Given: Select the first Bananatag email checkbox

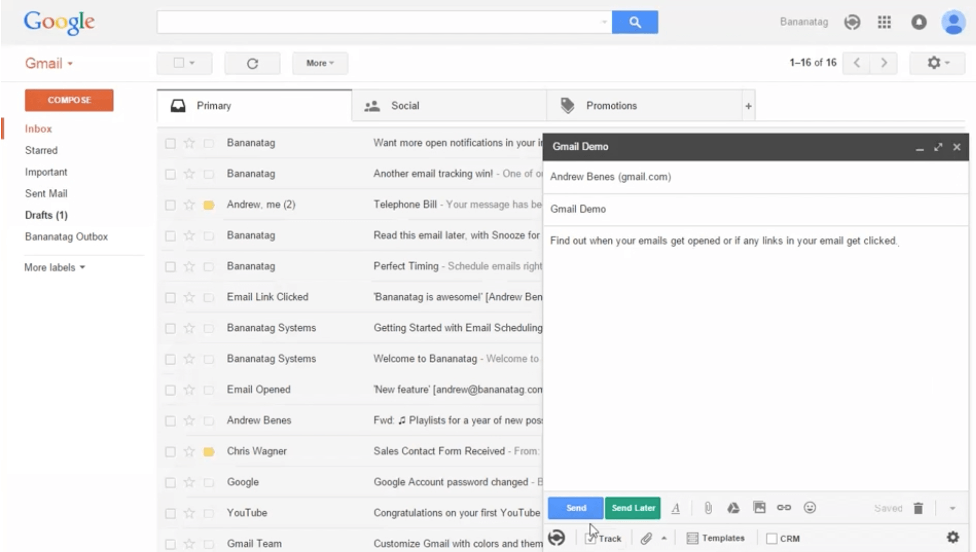Looking at the screenshot, I should point(170,143).
